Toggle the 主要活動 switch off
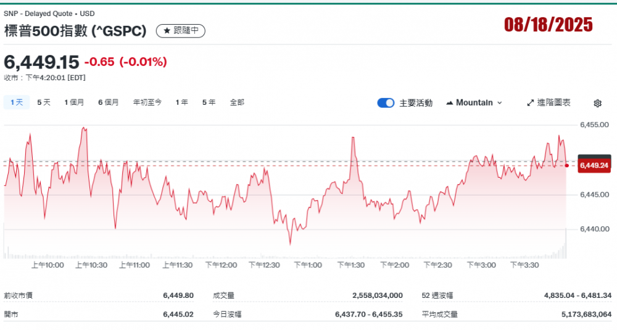 tap(386, 103)
